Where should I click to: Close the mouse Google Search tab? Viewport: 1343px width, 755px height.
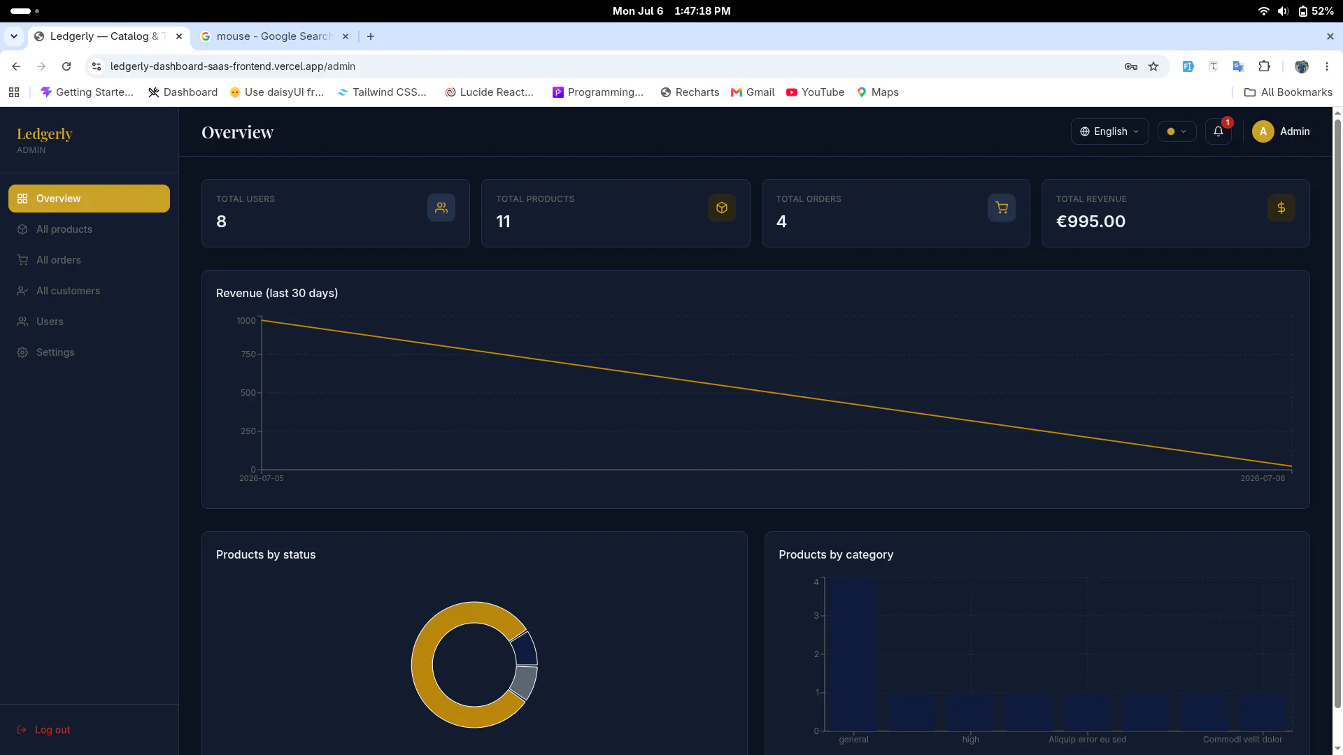(346, 36)
